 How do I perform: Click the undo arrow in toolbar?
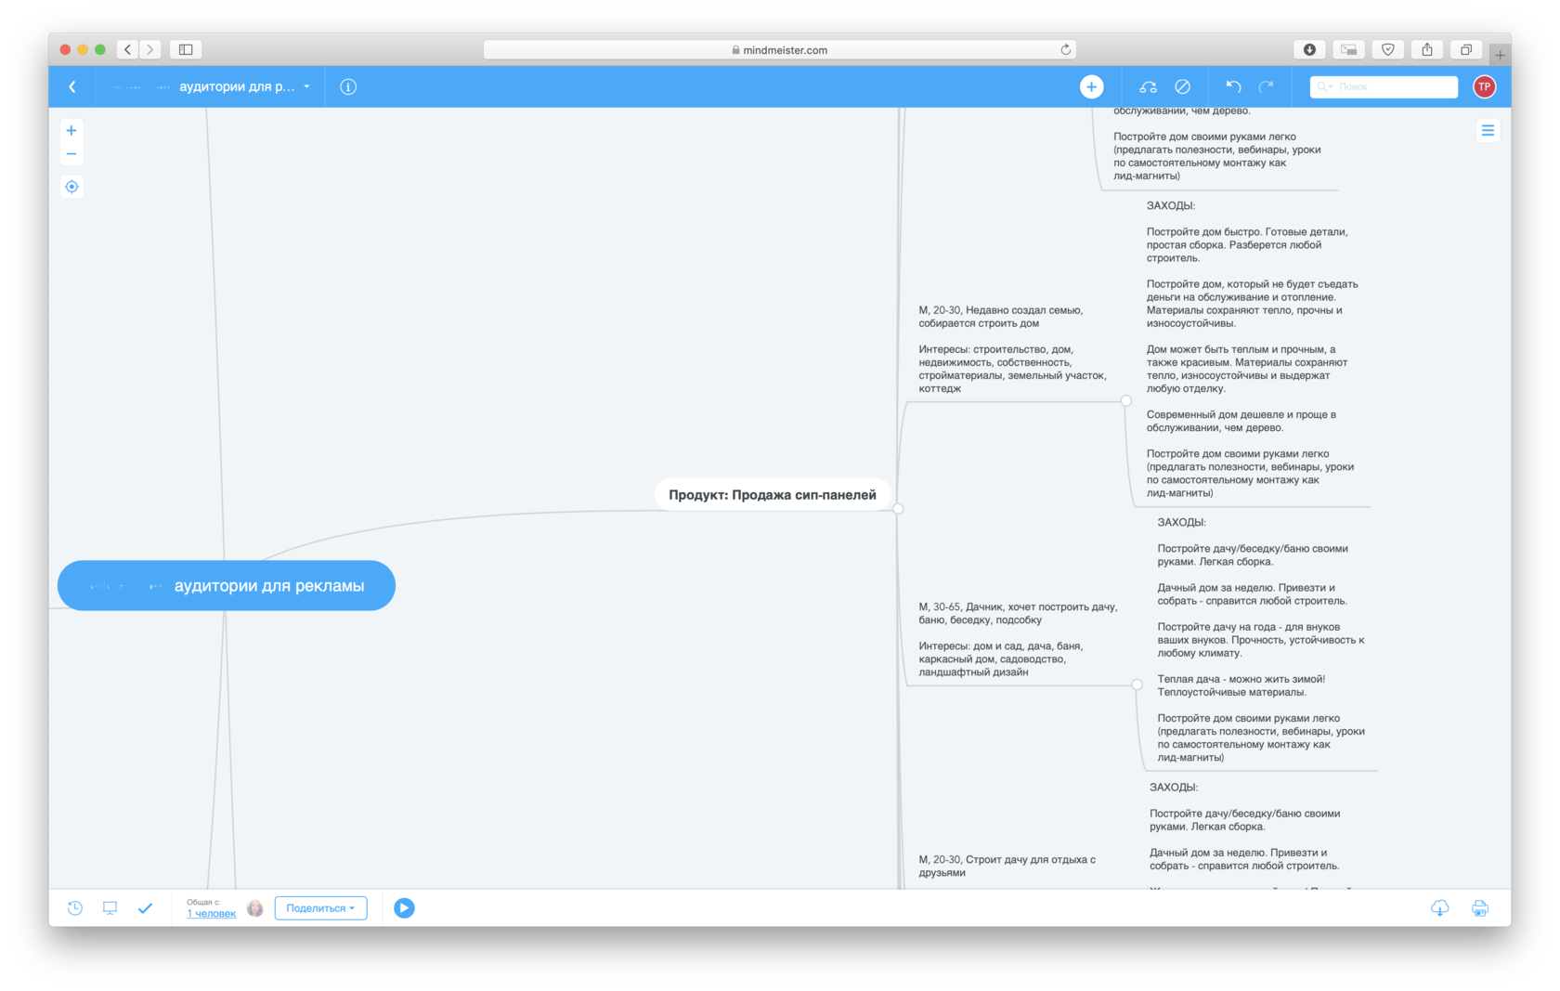[x=1233, y=86]
